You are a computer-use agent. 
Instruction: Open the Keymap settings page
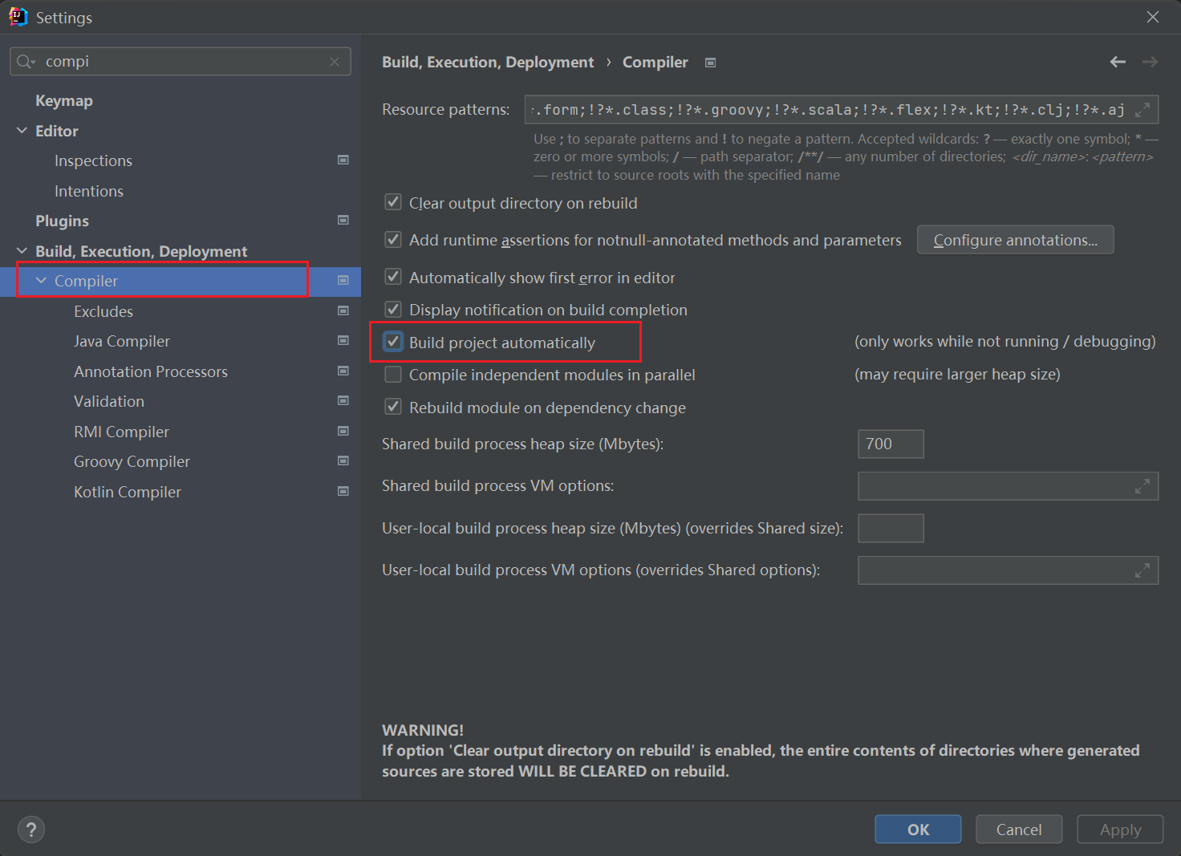pyautogui.click(x=64, y=100)
